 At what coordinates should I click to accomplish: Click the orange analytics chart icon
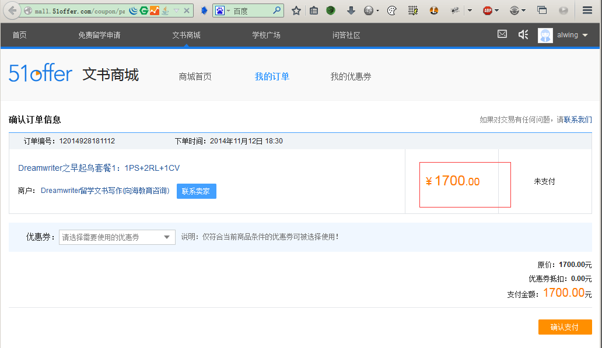tap(155, 10)
